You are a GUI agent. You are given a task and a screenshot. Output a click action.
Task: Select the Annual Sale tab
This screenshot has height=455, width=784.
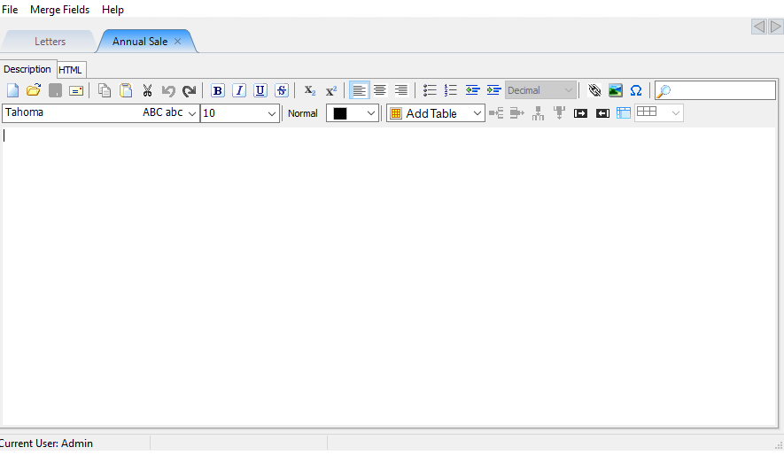pos(139,42)
